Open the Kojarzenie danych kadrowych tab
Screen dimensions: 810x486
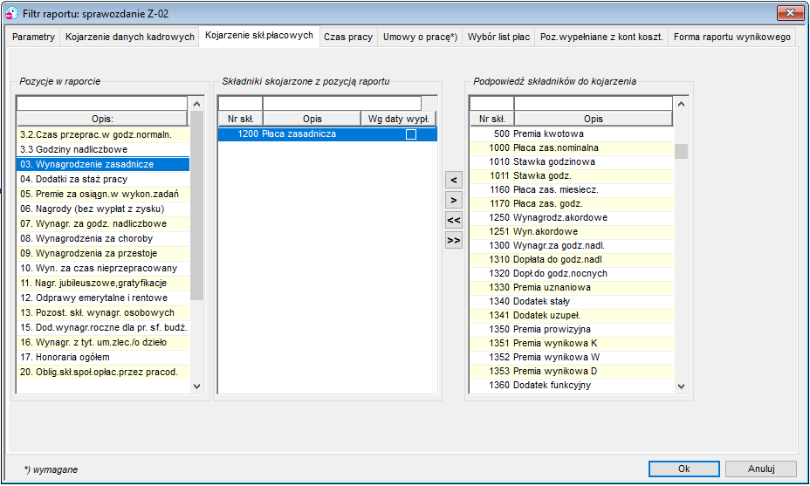click(130, 38)
